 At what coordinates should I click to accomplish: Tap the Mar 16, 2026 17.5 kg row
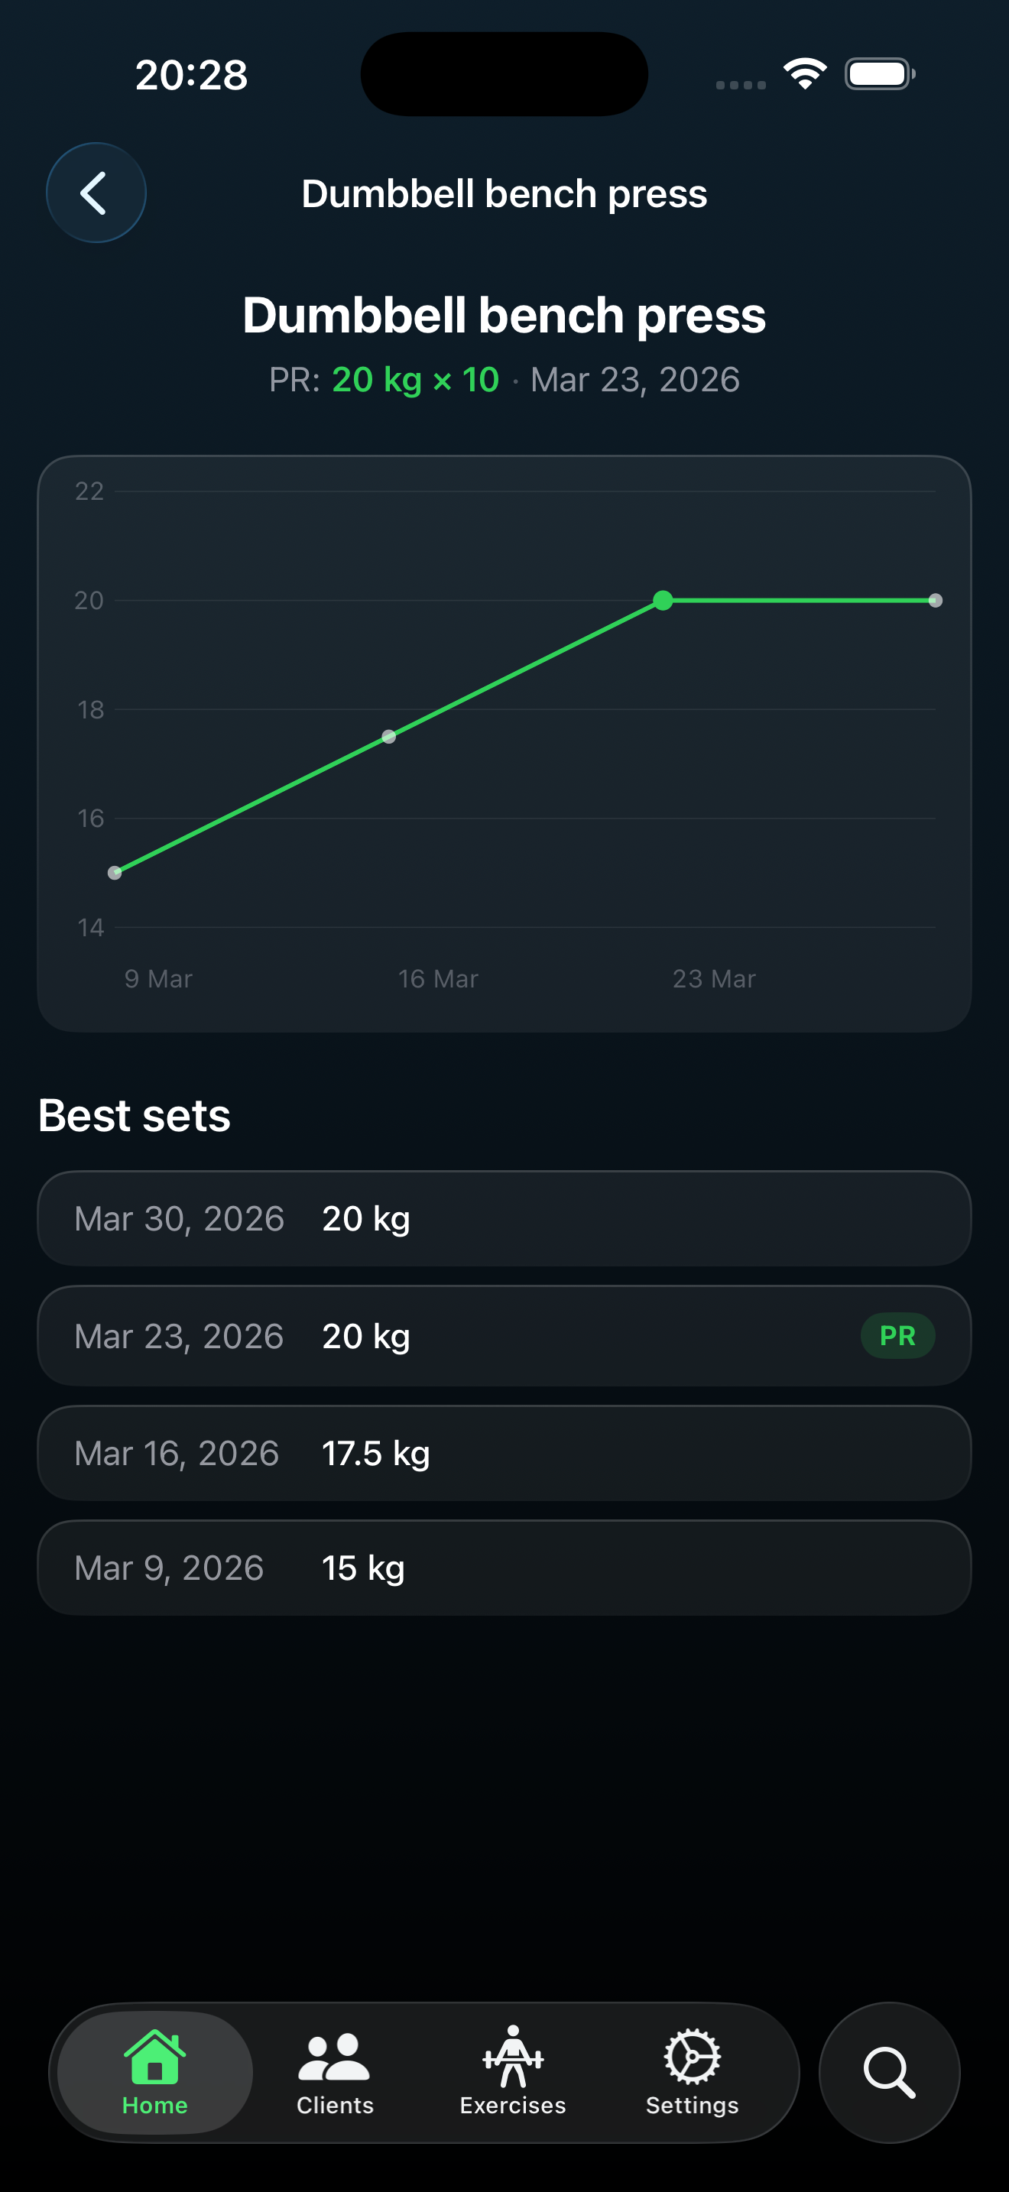coord(504,1452)
